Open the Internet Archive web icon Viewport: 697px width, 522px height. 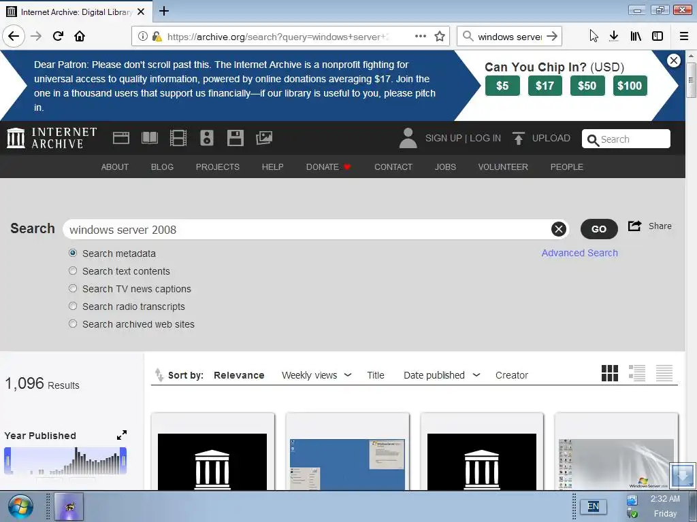point(121,138)
